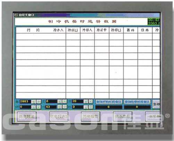The width and height of the screenshot is (174, 141).
Task: Confirm the query start time button
Action: (109, 102)
